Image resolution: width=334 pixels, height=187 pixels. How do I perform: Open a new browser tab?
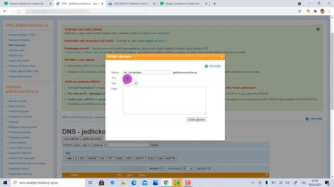(x=214, y=4)
